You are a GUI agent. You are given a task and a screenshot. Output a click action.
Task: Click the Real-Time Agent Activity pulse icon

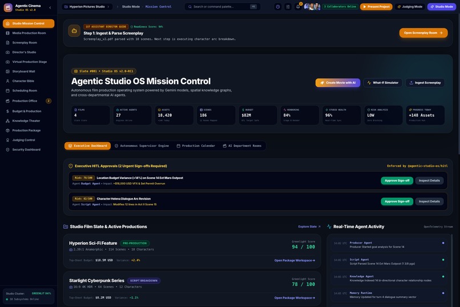click(x=329, y=226)
